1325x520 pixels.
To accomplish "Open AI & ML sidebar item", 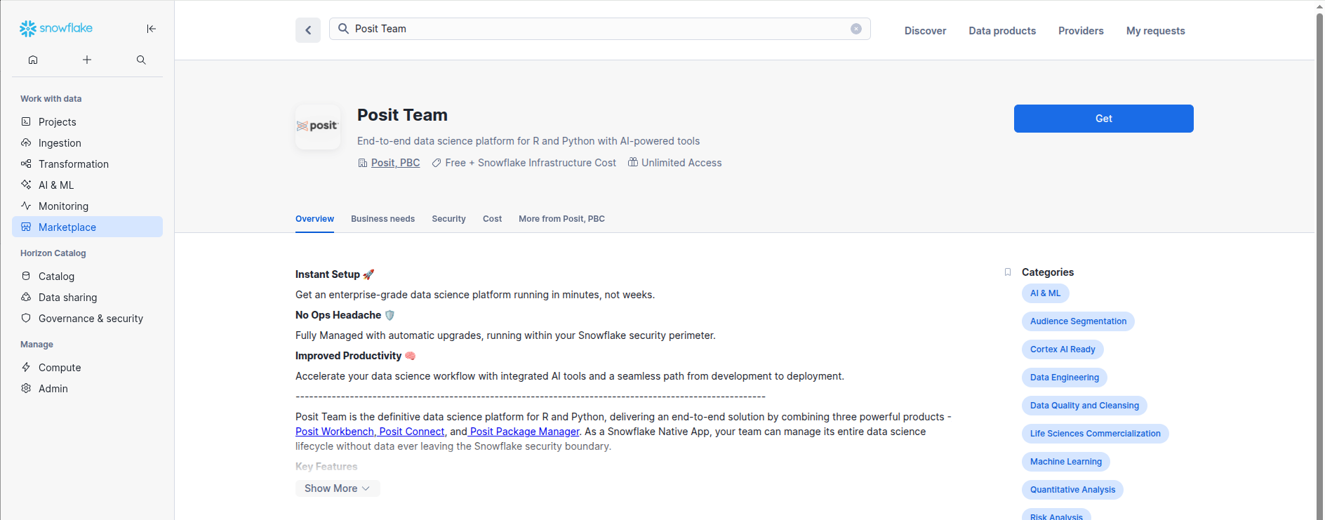I will tap(56, 185).
